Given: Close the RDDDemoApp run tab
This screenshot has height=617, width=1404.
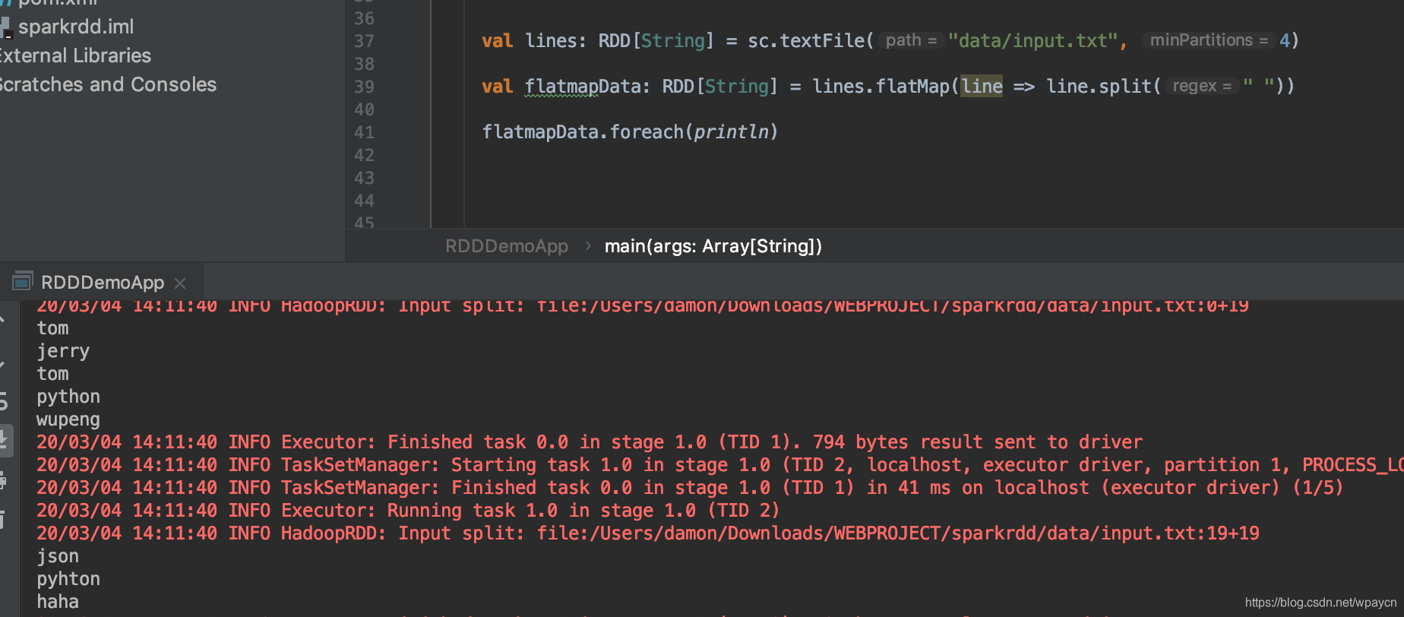Looking at the screenshot, I should 180,283.
